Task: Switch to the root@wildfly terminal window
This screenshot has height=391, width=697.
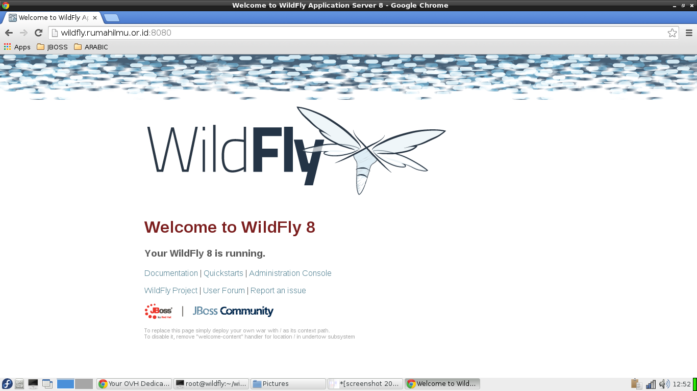Action: coord(211,384)
